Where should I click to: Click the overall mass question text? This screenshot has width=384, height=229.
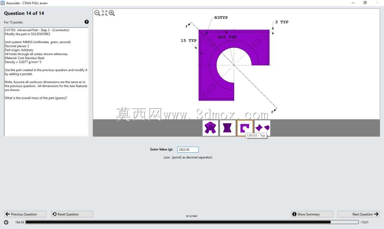(x=36, y=98)
